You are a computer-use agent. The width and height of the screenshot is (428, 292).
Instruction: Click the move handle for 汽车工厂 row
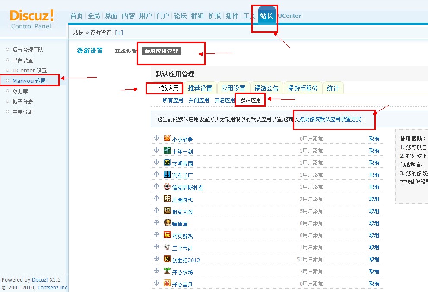[x=156, y=174]
